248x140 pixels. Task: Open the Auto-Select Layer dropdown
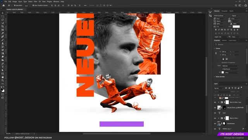[27, 5]
